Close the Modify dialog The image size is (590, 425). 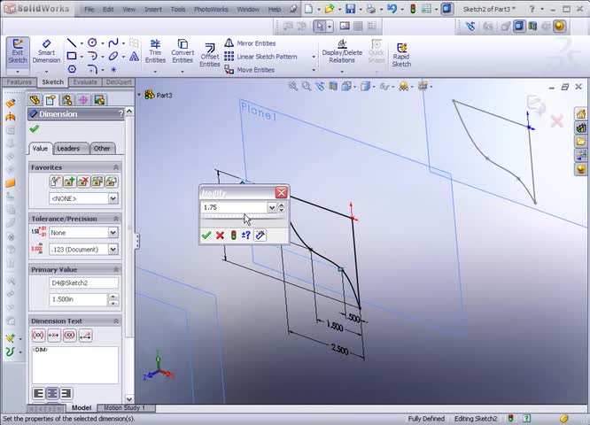tap(281, 192)
